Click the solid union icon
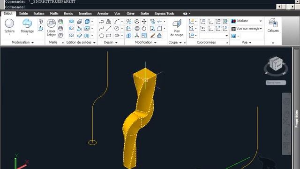The height and width of the screenshot is (169, 300). 71,21
